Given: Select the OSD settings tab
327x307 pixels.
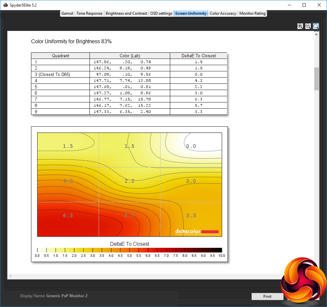Looking at the screenshot, I should pyautogui.click(x=161, y=13).
